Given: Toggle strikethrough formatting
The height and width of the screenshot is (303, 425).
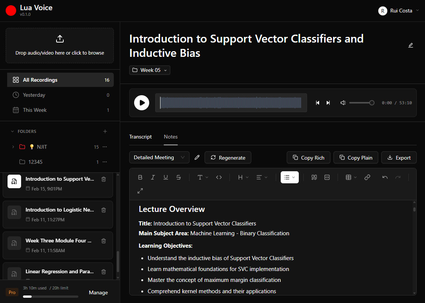Looking at the screenshot, I should point(179,177).
